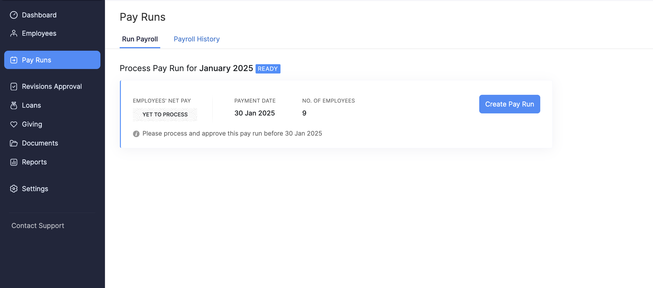Open Settings with the gear icon

(14, 188)
